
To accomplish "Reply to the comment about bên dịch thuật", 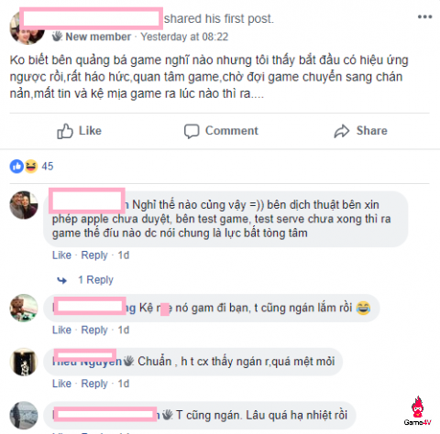I will tap(94, 255).
